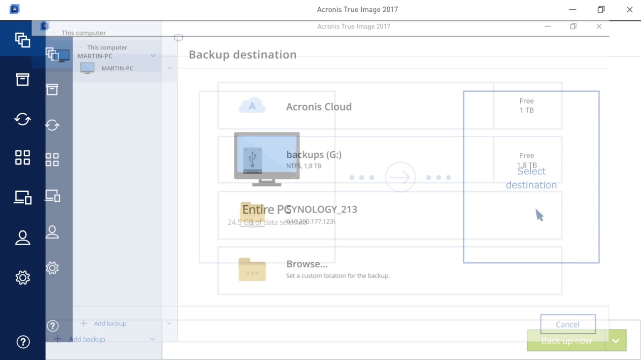Expand the MARTIN-PC backup chevron
The height and width of the screenshot is (360, 641).
(153, 55)
